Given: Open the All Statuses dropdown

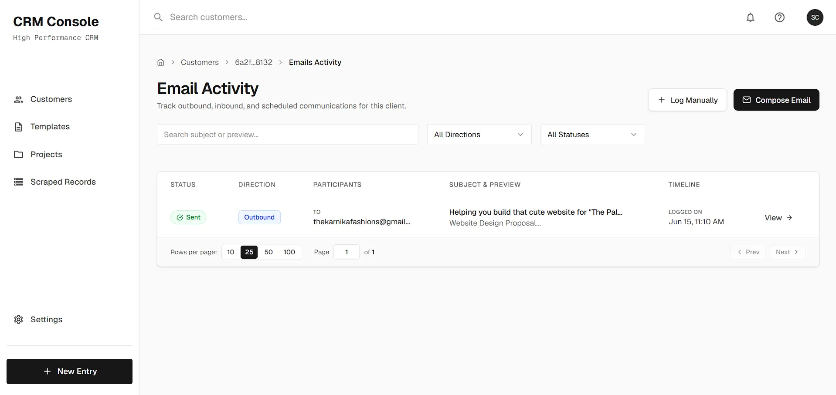Looking at the screenshot, I should (592, 135).
